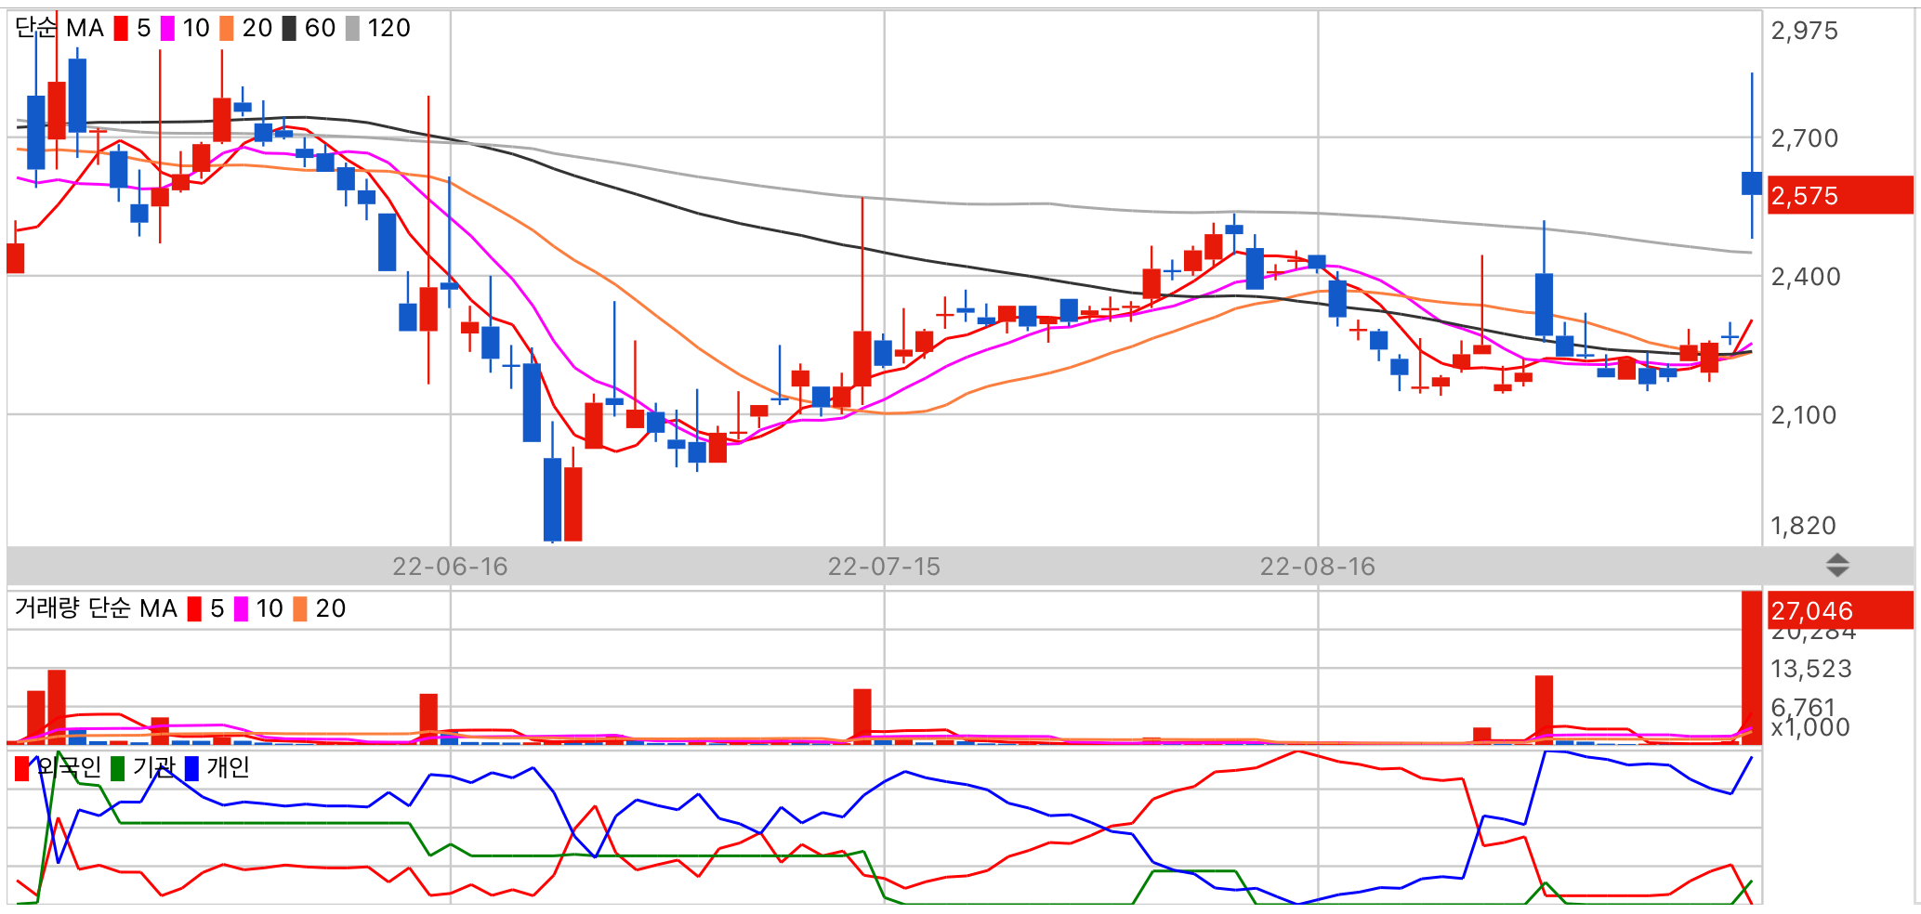Click the 22-06-16 date label
The width and height of the screenshot is (1921, 914).
point(450,567)
